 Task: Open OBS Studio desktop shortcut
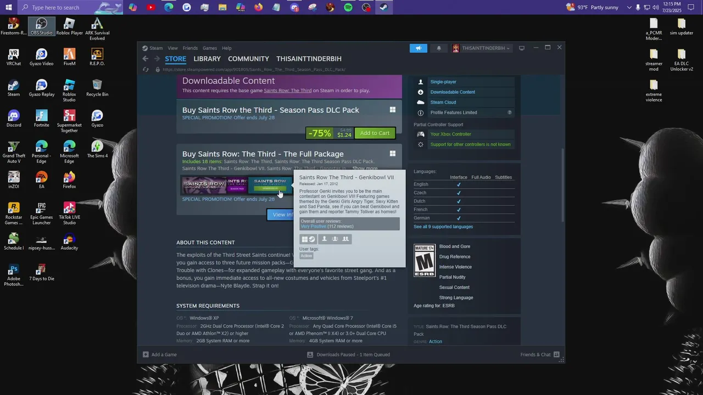tap(42, 26)
